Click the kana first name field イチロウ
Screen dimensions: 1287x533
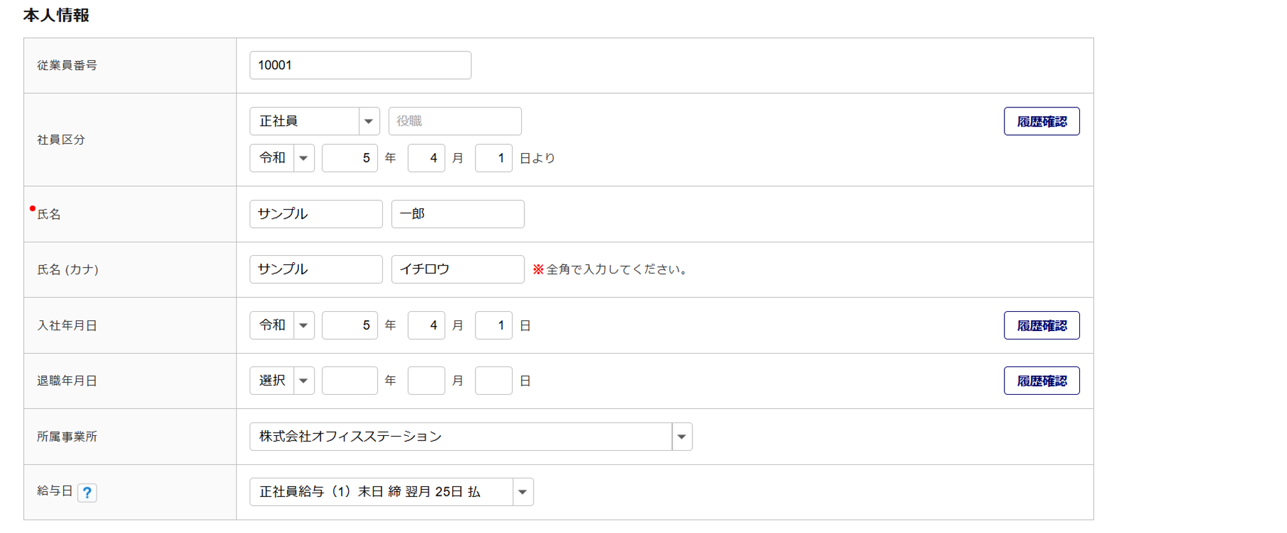(x=457, y=269)
